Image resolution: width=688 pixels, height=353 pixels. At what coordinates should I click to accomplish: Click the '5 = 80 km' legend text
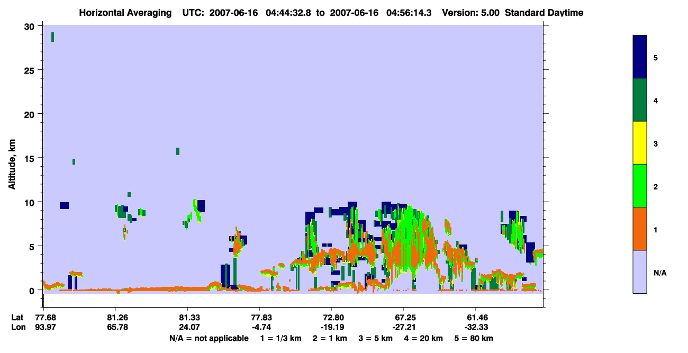coord(474,338)
